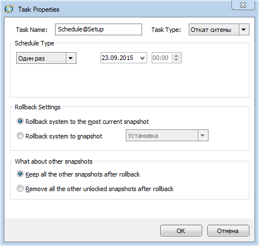The width and height of the screenshot is (259, 246).
Task: Close the Task Properties dialog
Action: (243, 5)
